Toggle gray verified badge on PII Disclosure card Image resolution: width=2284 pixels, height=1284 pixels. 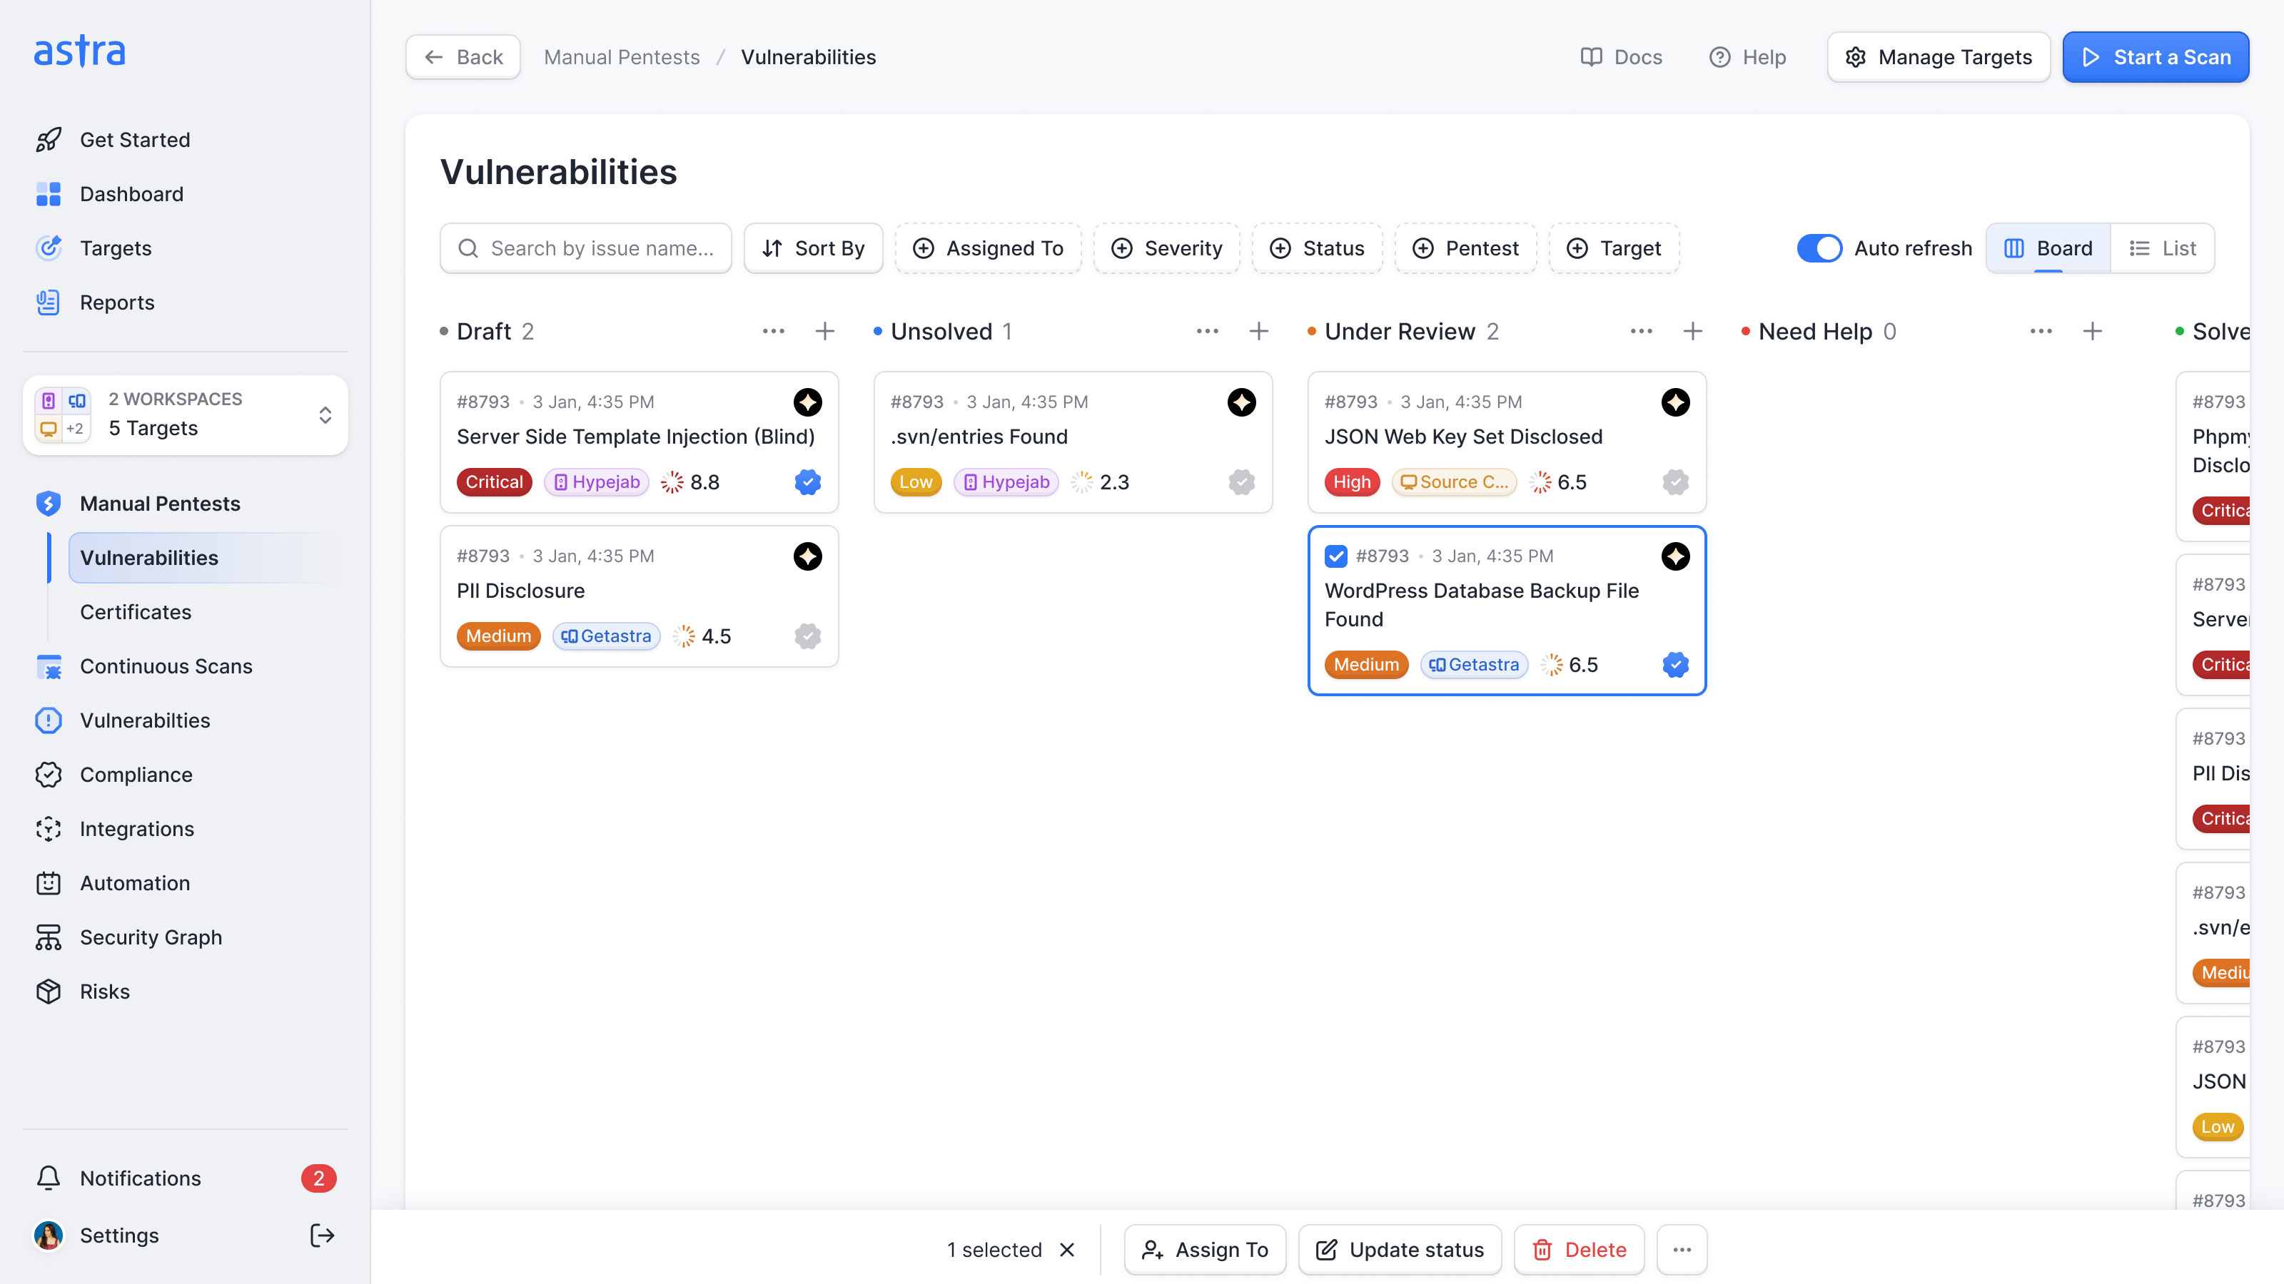point(807,636)
